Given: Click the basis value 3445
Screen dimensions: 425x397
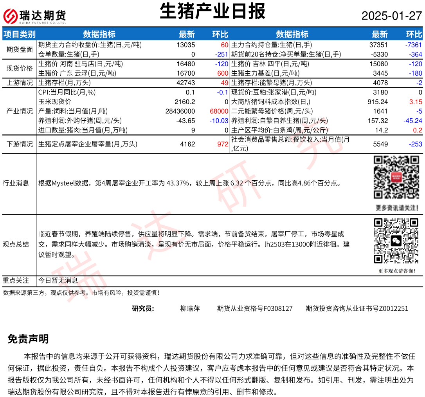Looking at the screenshot, I should coord(380,73).
